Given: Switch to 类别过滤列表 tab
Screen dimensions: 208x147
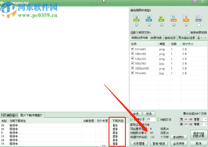Looking at the screenshot, I should 140,38.
